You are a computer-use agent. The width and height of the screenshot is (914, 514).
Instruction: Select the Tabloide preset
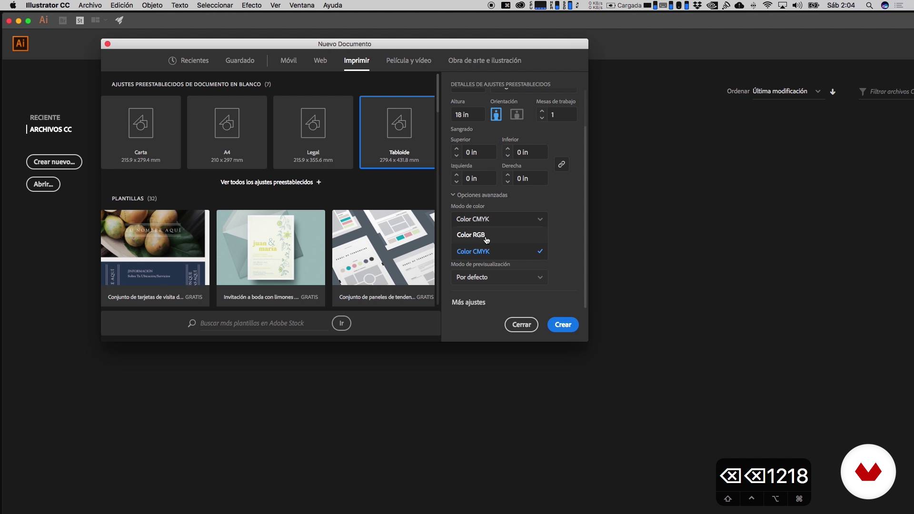tap(397, 132)
